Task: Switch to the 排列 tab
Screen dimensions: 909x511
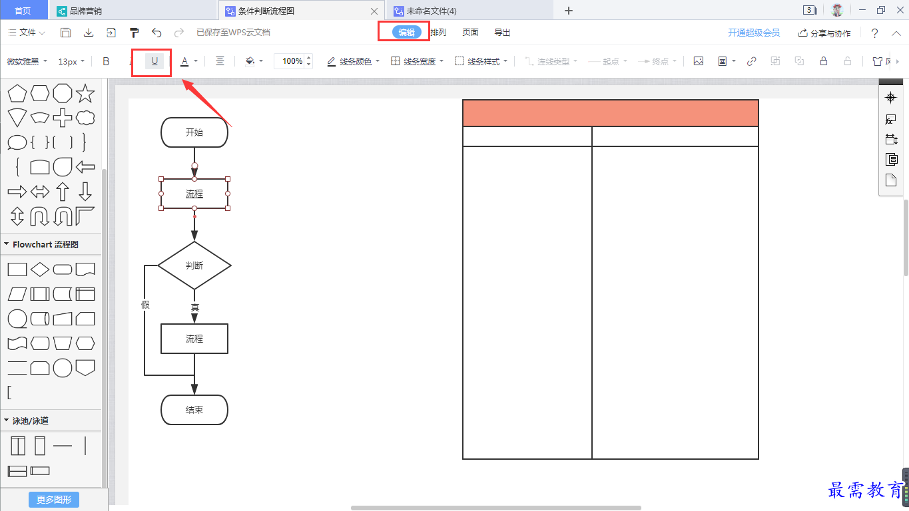Action: click(438, 33)
